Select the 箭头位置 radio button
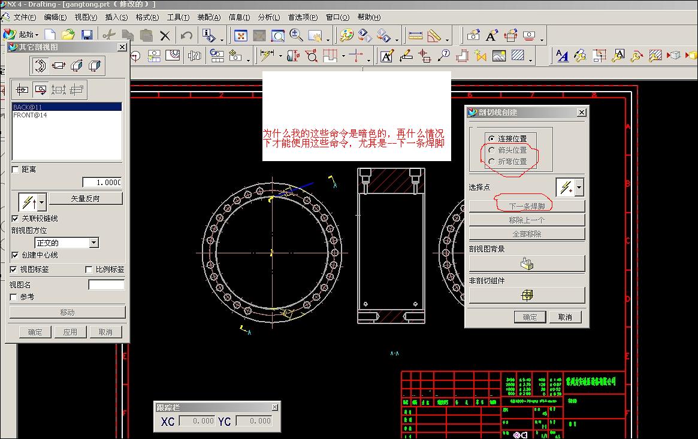Viewport: 698px width, 439px height. pos(491,150)
